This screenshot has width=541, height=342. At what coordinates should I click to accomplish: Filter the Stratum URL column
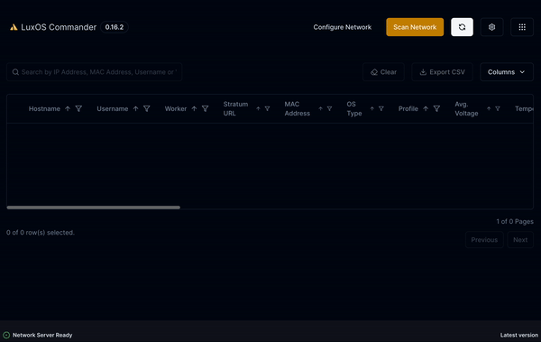click(x=267, y=108)
